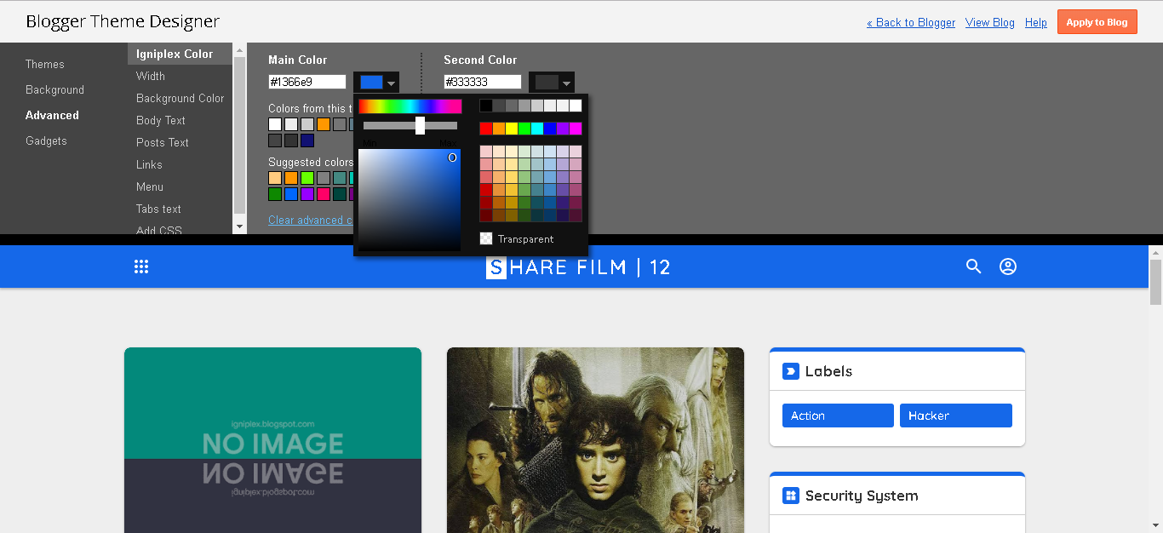Click the Clear advanced changes link
The height and width of the screenshot is (533, 1163).
click(310, 220)
